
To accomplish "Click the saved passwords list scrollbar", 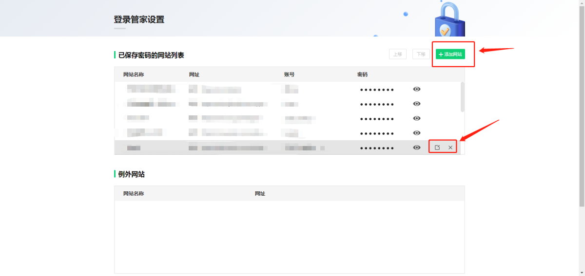I will (462, 97).
